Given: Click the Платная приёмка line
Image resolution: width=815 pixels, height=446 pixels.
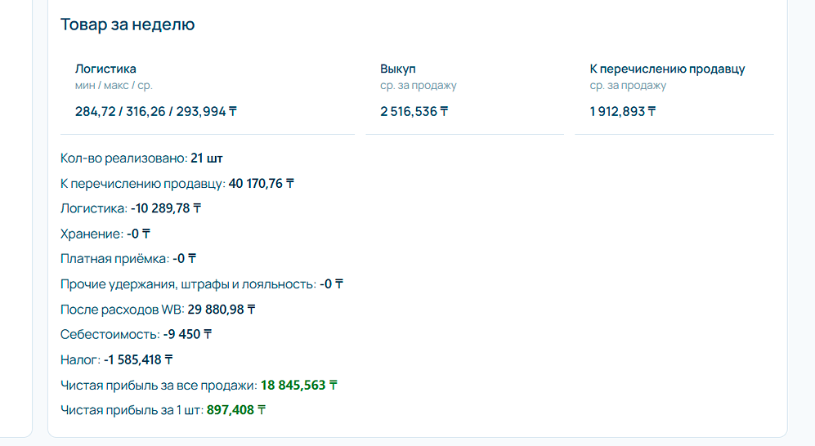Looking at the screenshot, I should tap(128, 259).
